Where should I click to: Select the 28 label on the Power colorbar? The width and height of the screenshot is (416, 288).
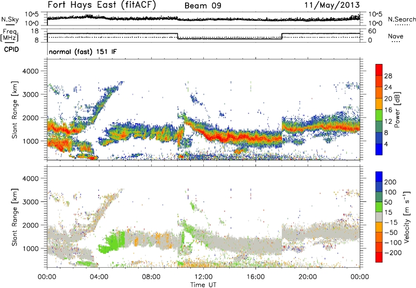click(x=388, y=76)
